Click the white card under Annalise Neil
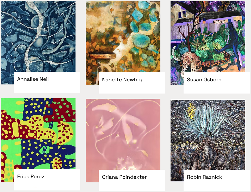This screenshot has width=251, height=192. click(x=47, y=82)
